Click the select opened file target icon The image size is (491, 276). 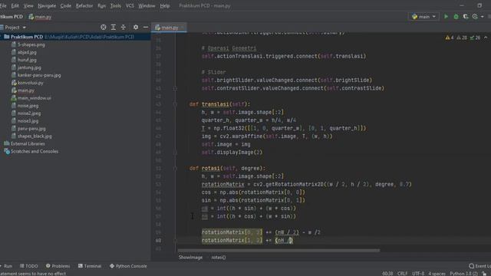[x=104, y=28]
